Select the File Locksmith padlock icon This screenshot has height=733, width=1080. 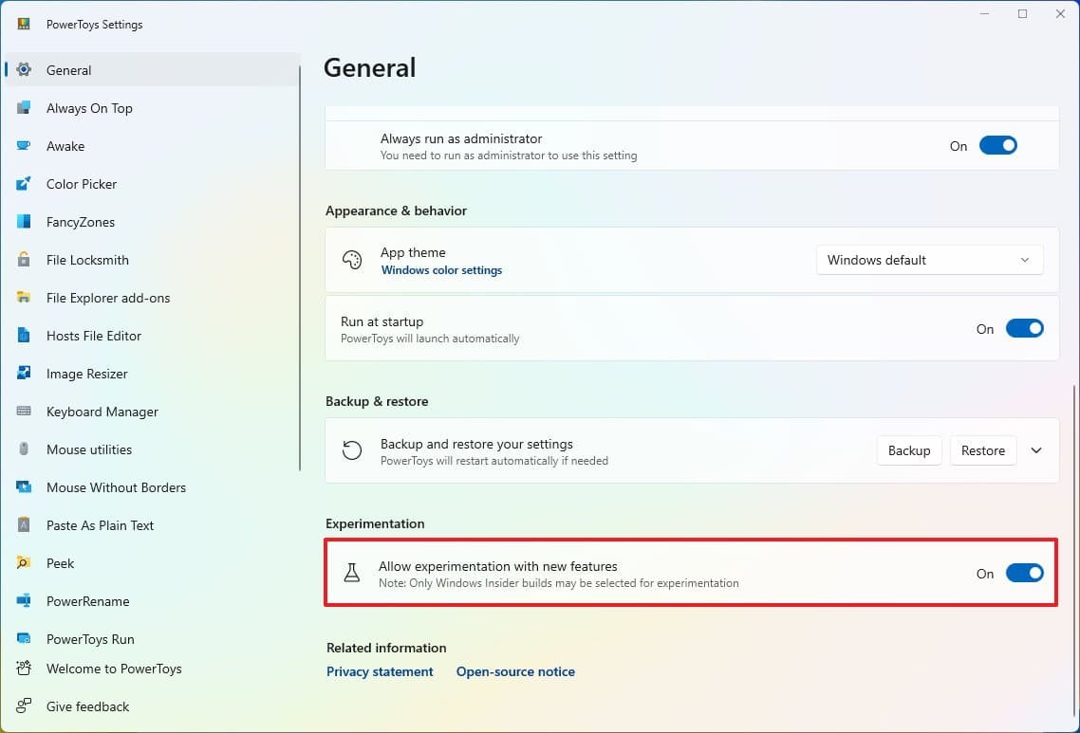tap(24, 260)
